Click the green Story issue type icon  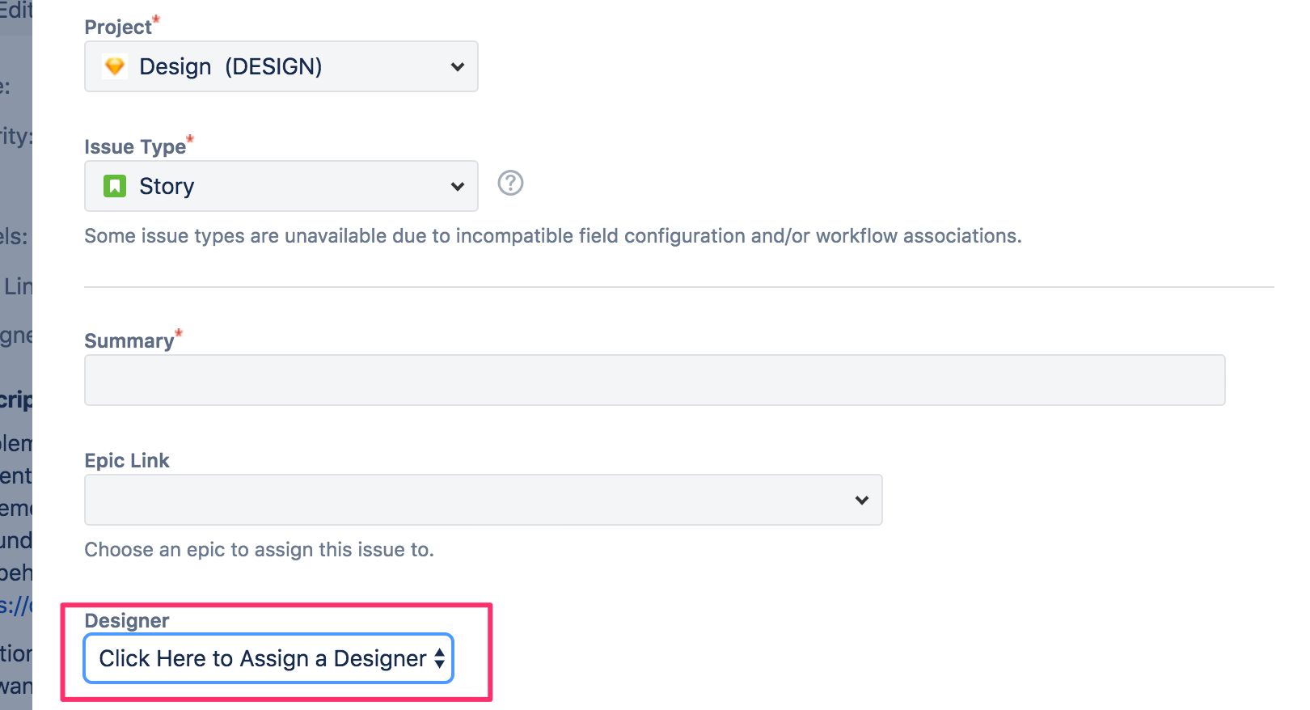[115, 186]
